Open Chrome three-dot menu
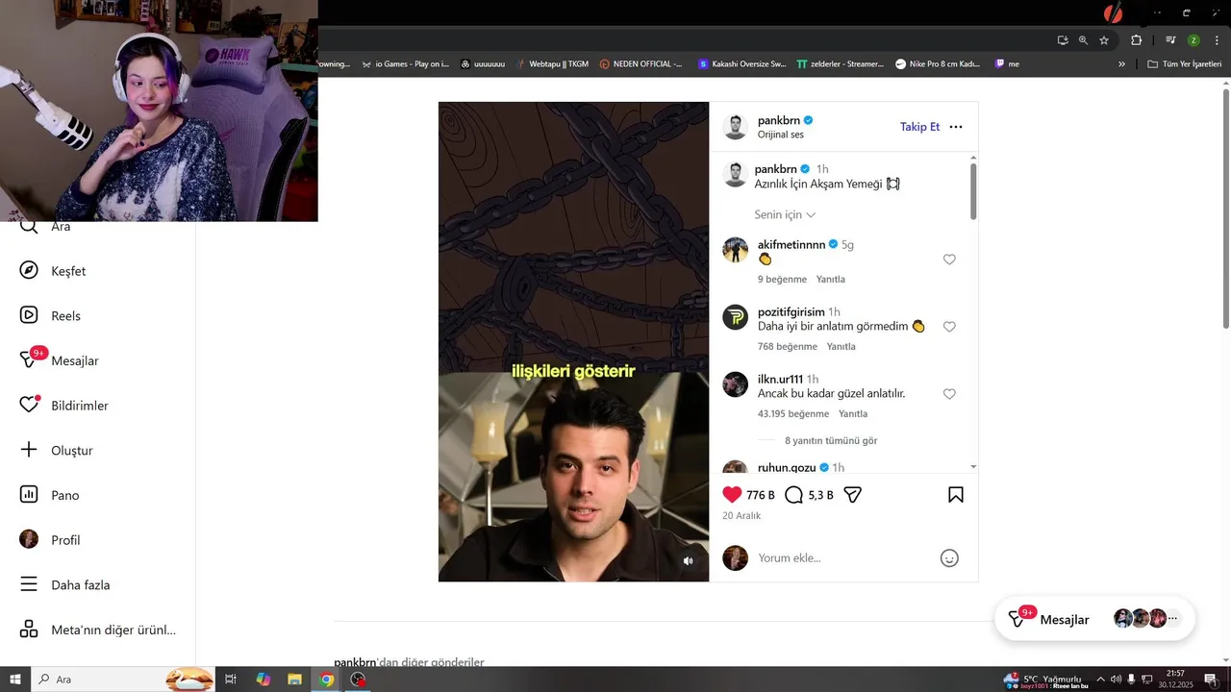This screenshot has height=692, width=1231. click(x=1215, y=40)
